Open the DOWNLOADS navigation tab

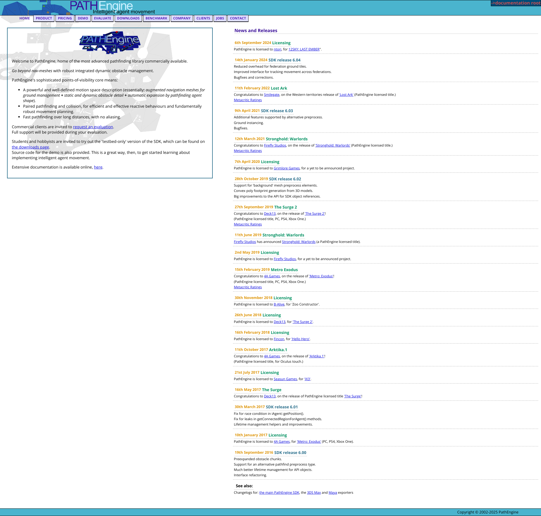point(128,18)
